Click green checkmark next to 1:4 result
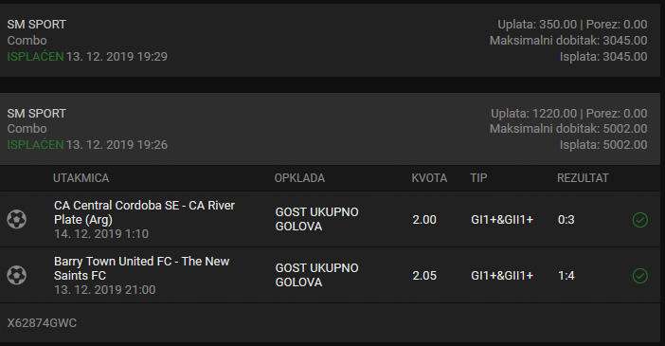The height and width of the screenshot is (346, 665). (640, 276)
